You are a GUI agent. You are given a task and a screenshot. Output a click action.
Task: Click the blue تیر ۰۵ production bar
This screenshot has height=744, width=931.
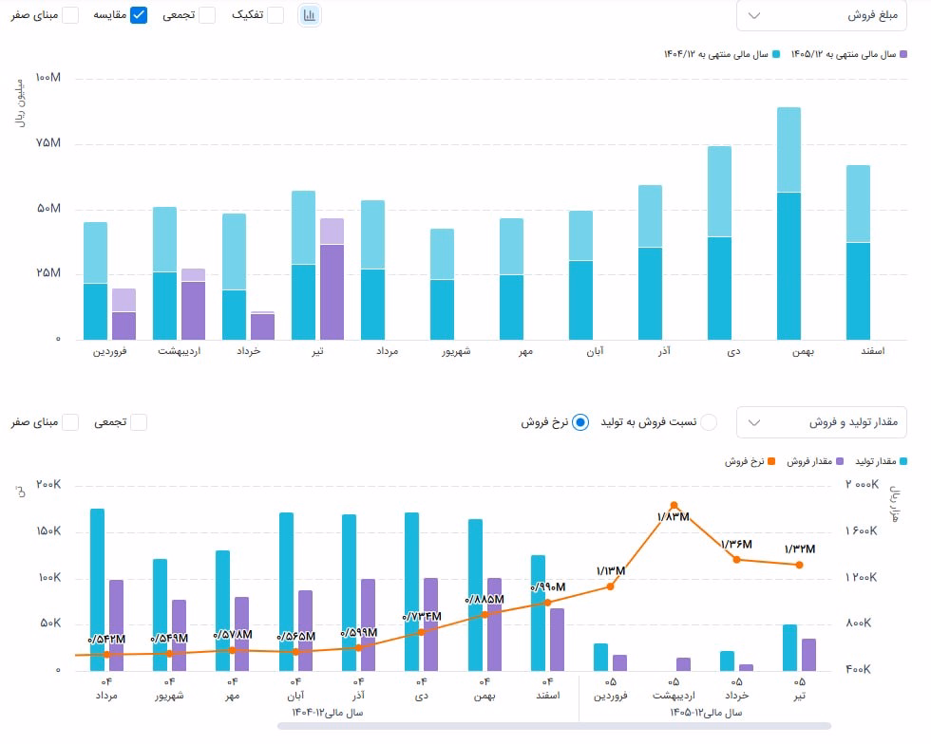click(x=789, y=648)
